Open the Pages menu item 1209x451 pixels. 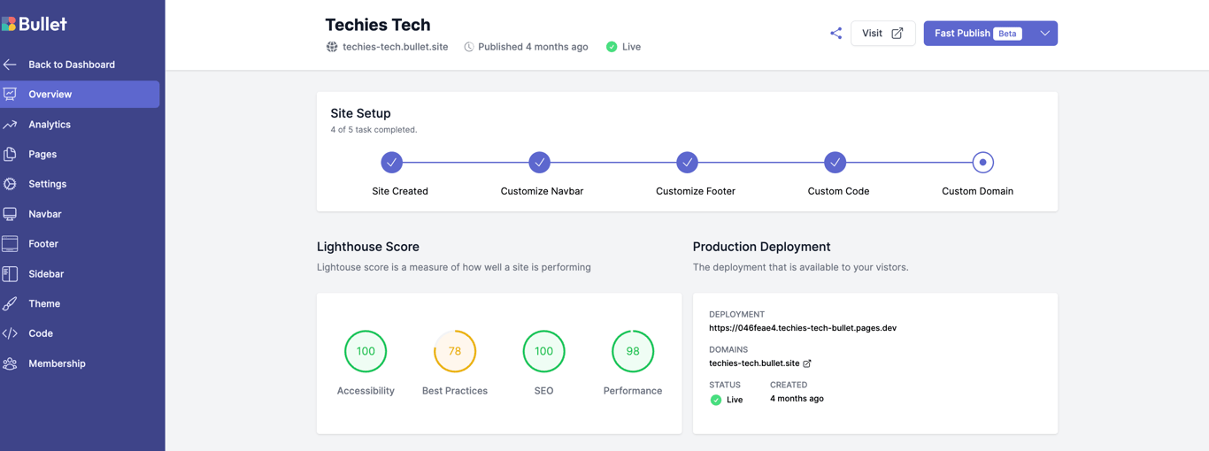click(x=42, y=154)
